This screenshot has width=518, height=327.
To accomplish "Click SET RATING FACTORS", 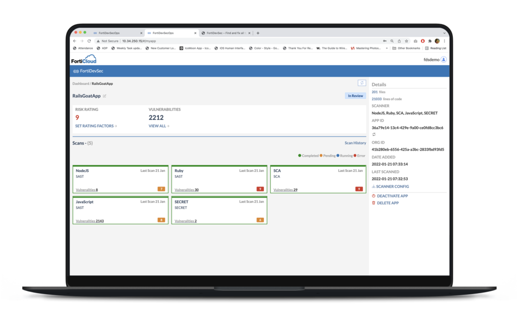I will point(94,126).
